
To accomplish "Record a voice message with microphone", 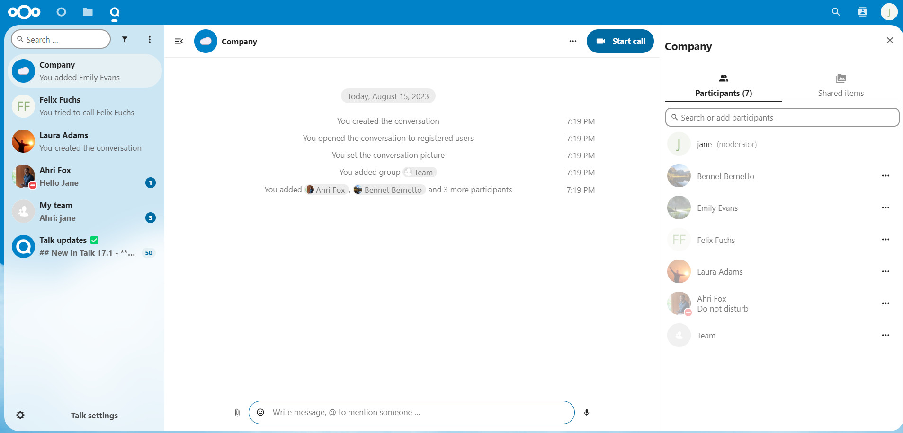I will [587, 413].
